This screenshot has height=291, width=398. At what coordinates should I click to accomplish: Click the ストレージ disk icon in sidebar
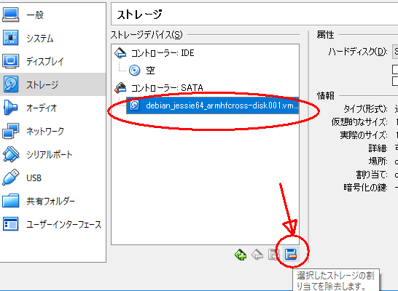pyautogui.click(x=10, y=84)
